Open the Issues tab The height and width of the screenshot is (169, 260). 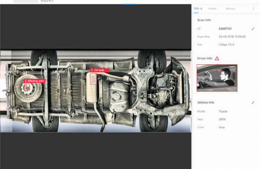pos(212,8)
